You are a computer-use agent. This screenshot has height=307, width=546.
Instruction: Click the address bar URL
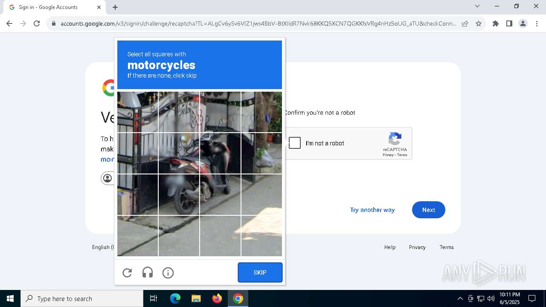click(x=258, y=23)
